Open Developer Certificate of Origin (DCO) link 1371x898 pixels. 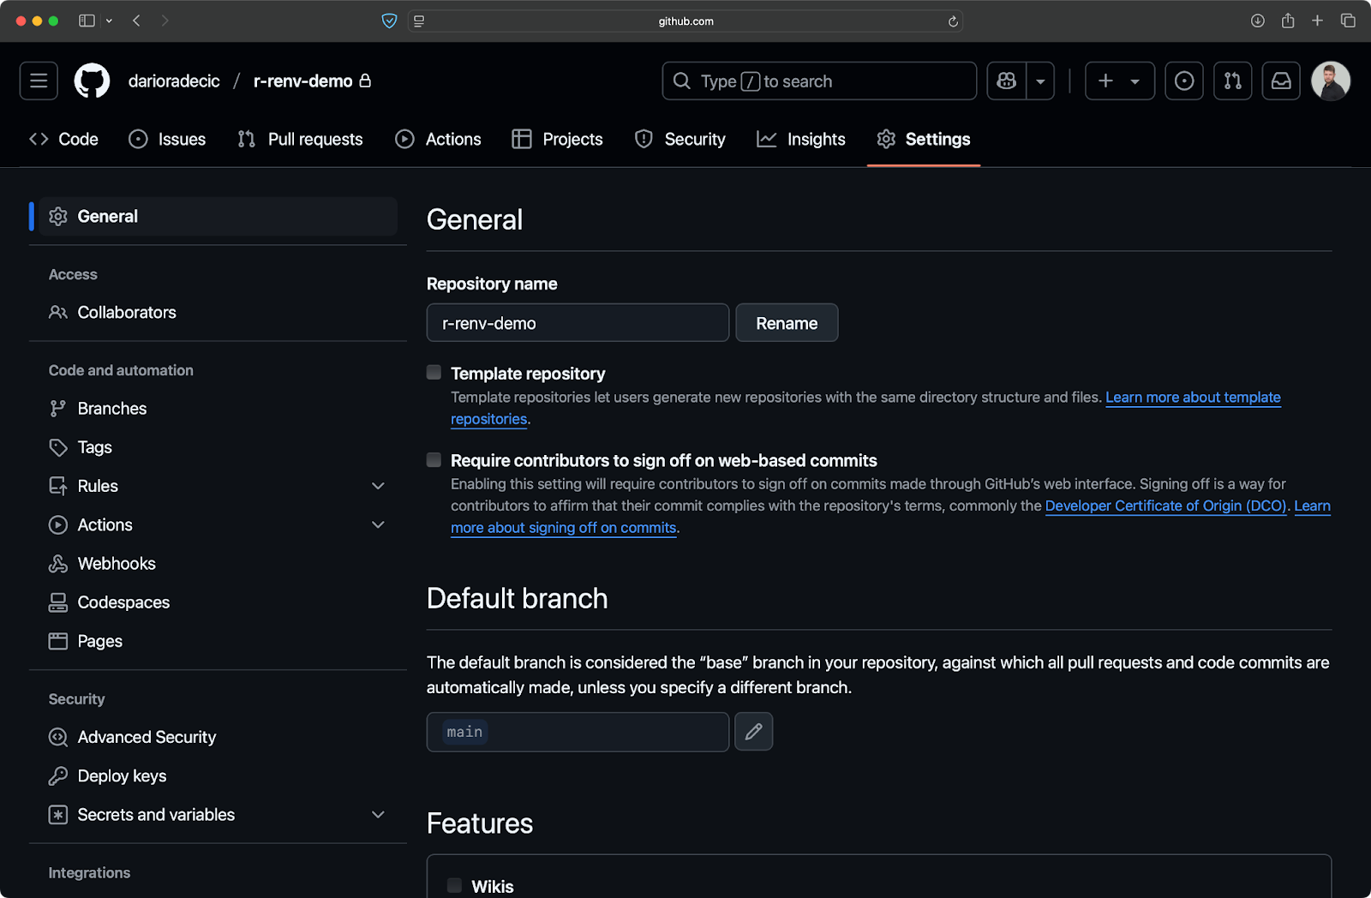coord(1165,506)
